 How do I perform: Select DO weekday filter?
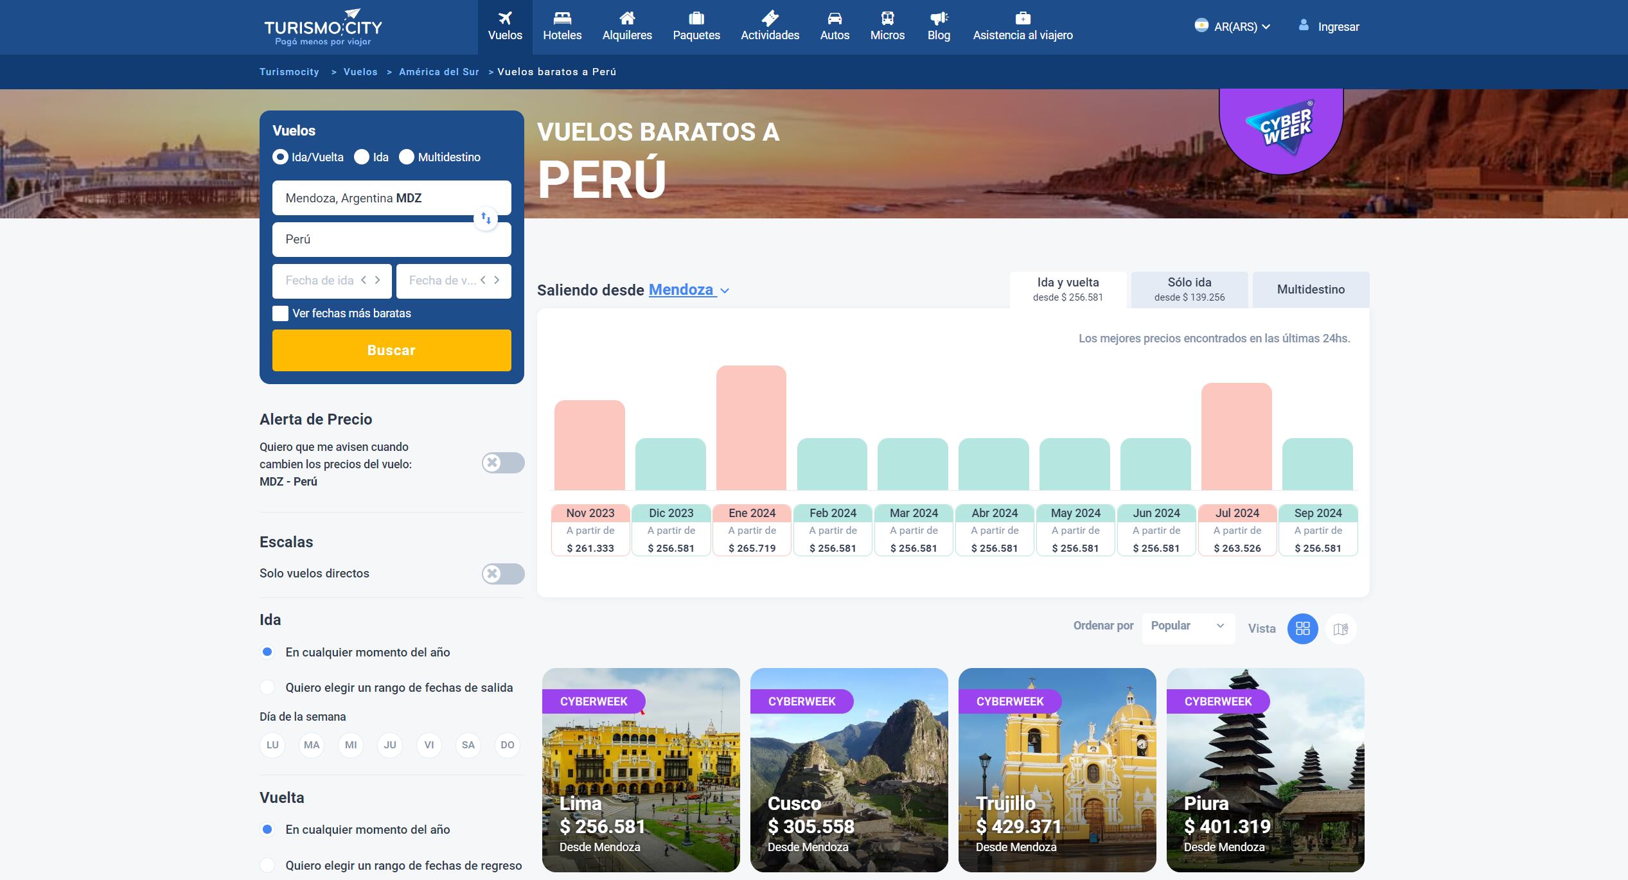point(508,745)
